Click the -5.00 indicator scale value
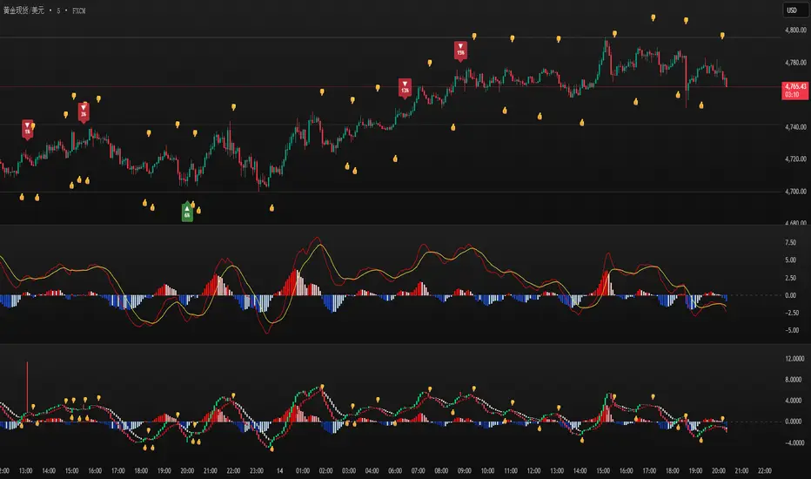Viewport: 811px width, 479px height. click(792, 330)
